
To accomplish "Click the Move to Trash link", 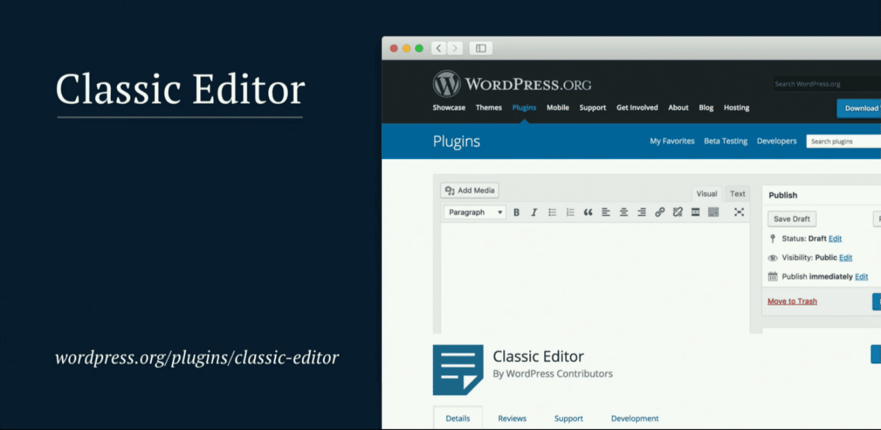I will (792, 301).
